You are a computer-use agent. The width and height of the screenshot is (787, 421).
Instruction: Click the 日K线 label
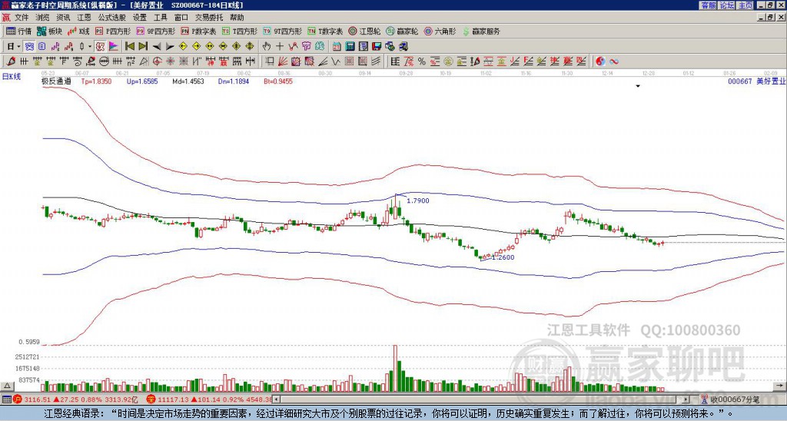12,77
